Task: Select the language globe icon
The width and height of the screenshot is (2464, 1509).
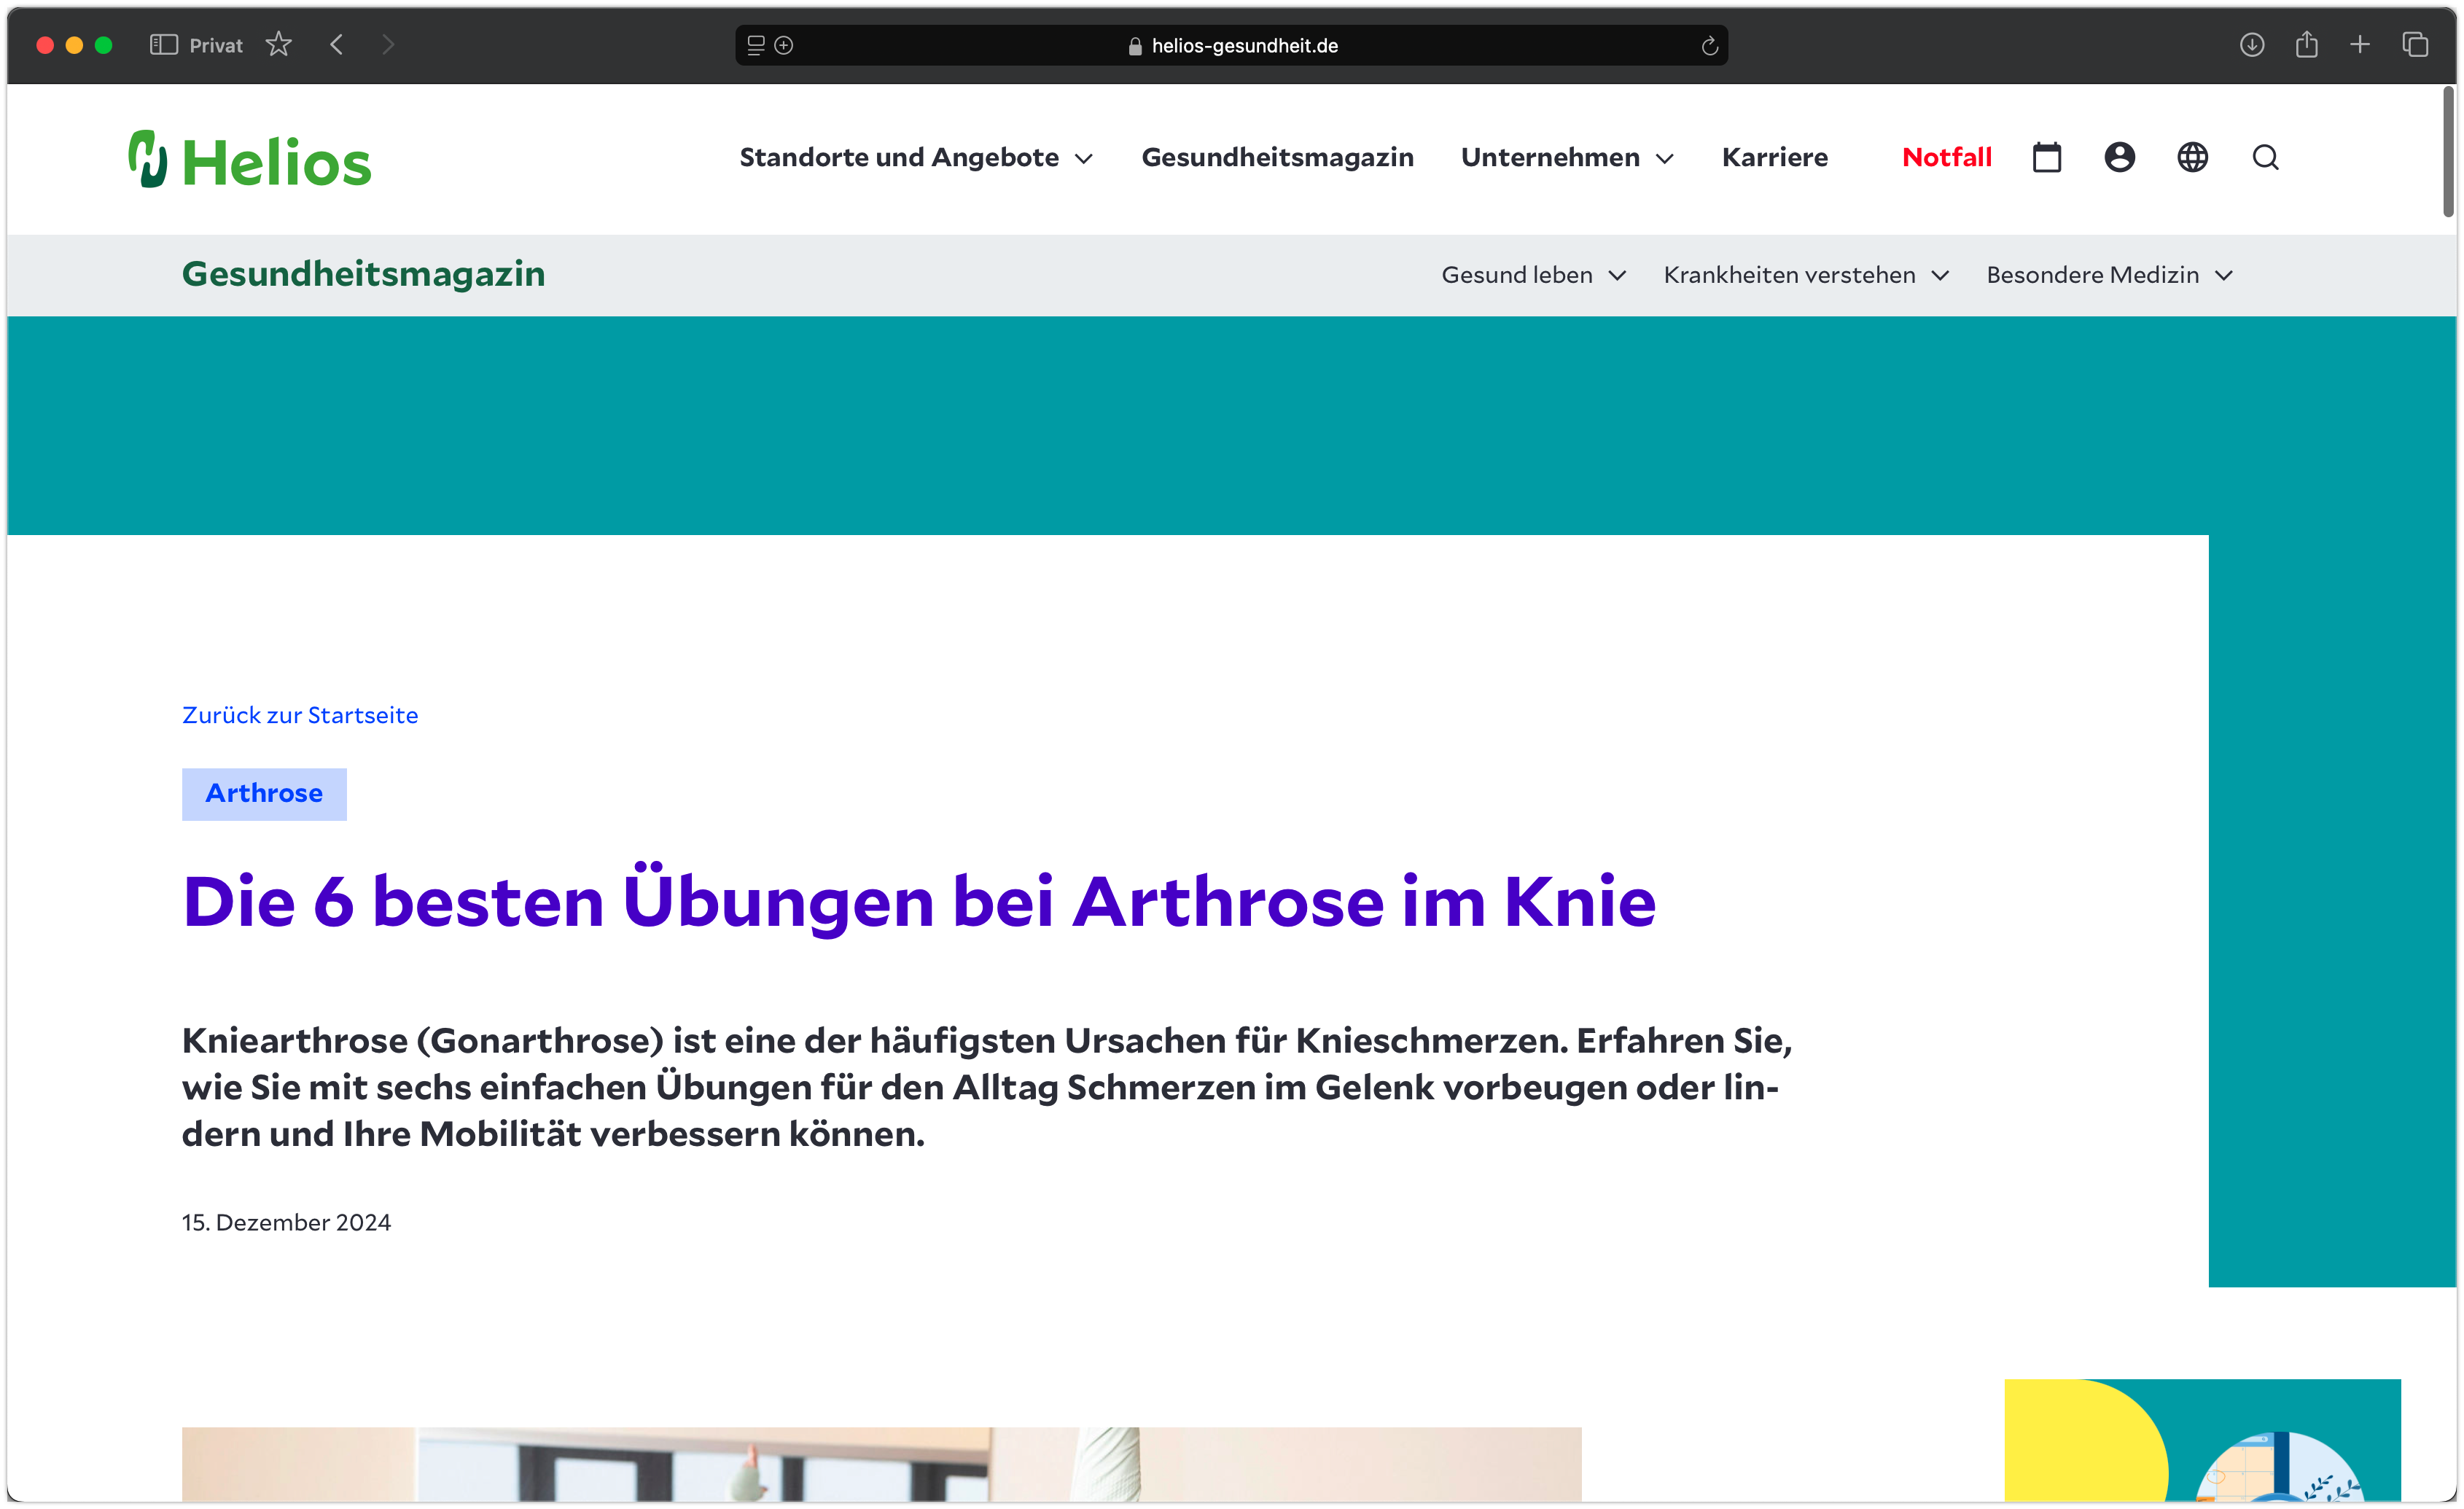Action: [2192, 157]
